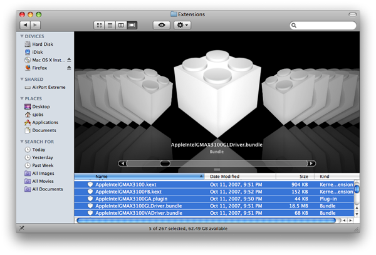Collapse the DEVICES sidebar section

click(22, 36)
